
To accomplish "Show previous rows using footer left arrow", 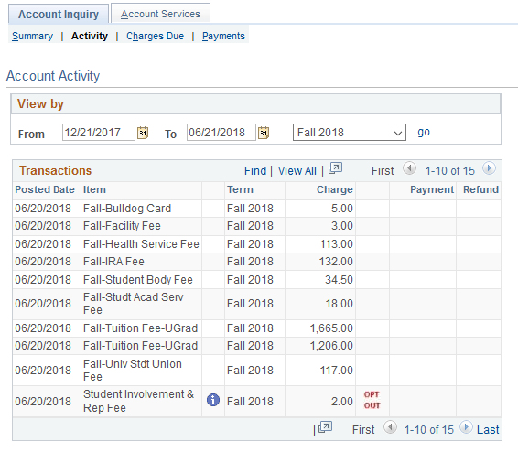I will pos(390,427).
